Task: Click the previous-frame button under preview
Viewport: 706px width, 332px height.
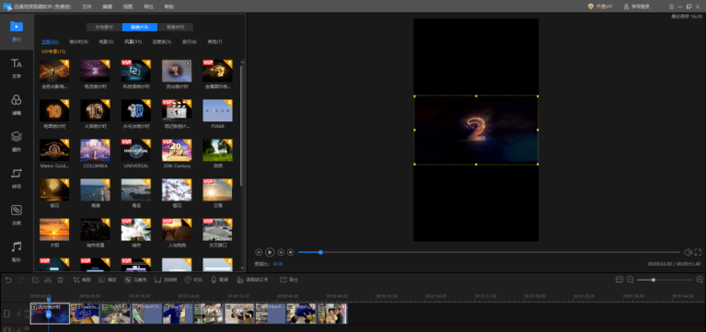Action: (259, 252)
